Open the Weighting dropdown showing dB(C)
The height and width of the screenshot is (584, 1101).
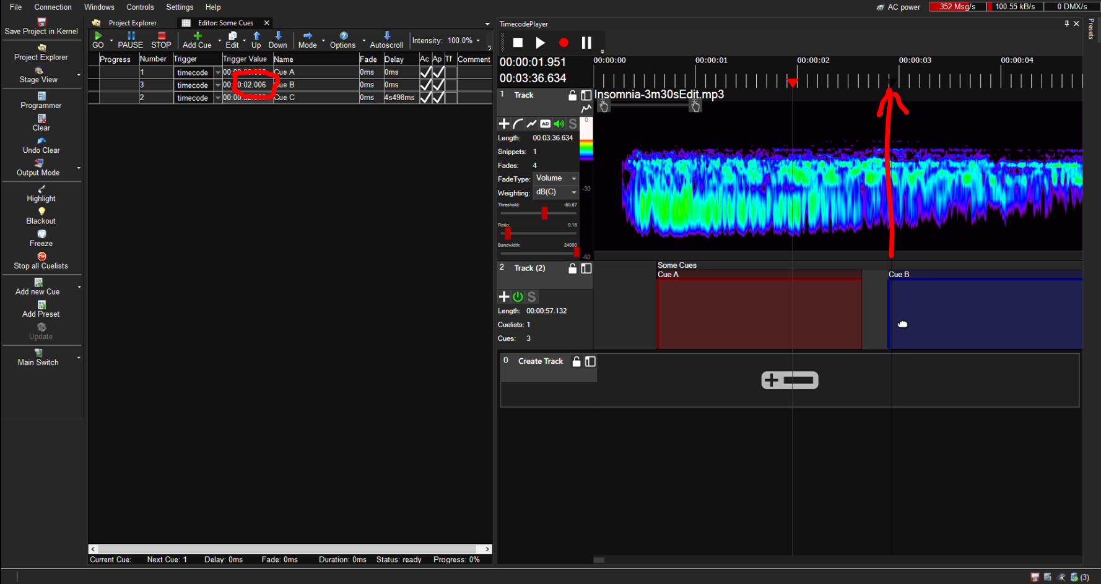(556, 192)
